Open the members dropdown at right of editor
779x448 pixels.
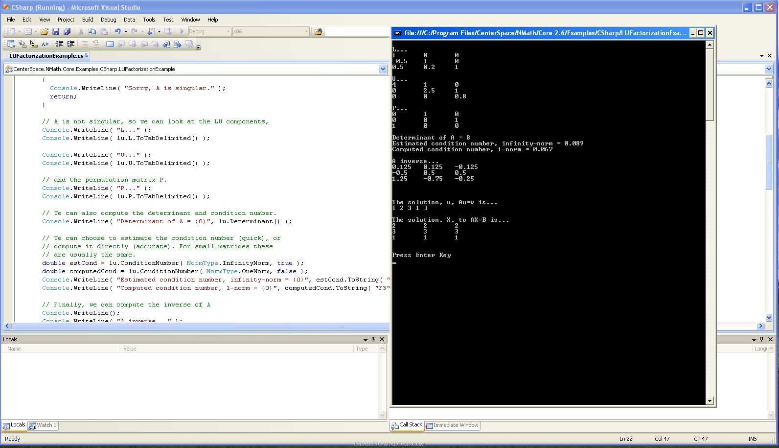click(x=769, y=69)
